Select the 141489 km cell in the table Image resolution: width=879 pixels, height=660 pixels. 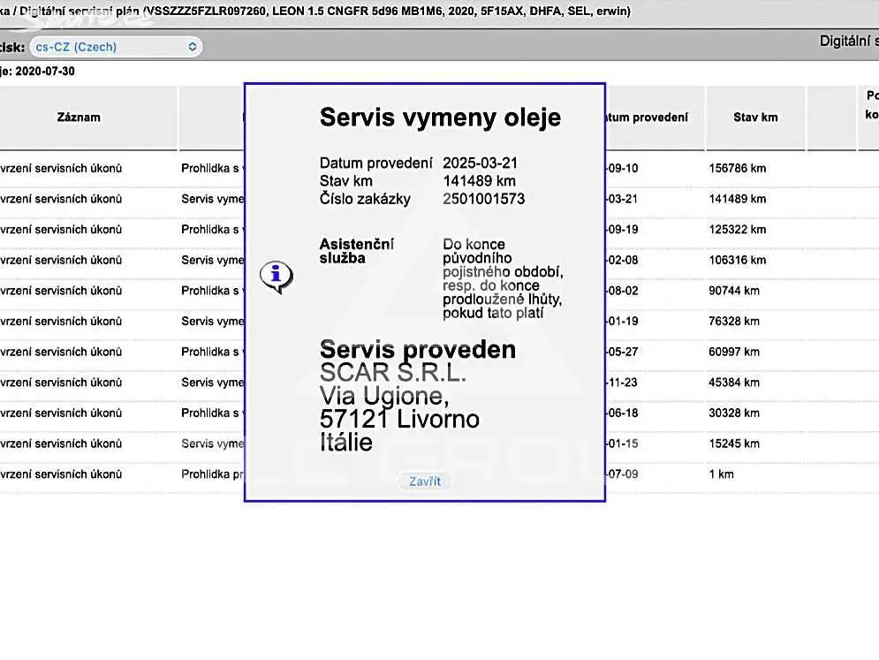point(737,199)
